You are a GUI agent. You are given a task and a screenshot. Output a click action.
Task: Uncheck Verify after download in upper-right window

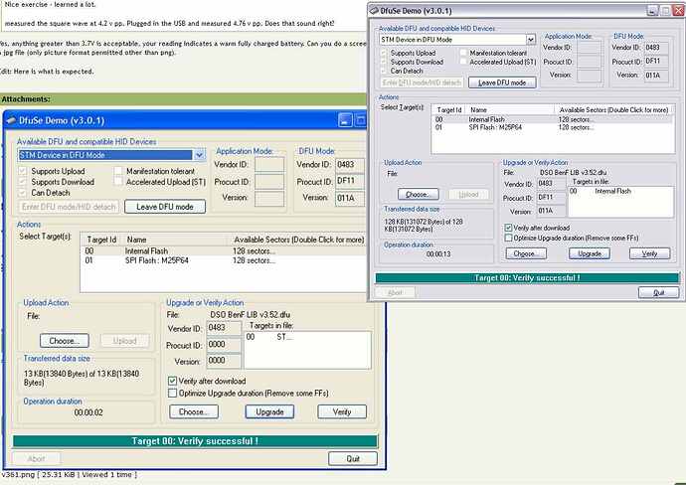click(508, 228)
